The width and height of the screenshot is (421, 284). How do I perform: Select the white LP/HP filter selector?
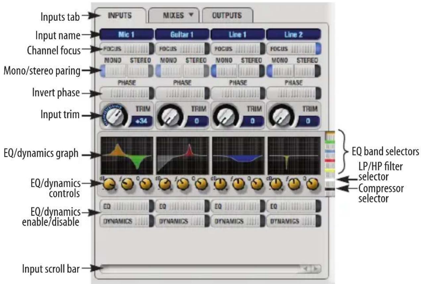point(330,180)
